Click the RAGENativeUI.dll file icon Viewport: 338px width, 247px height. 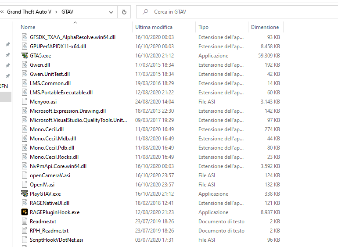[x=25, y=203]
